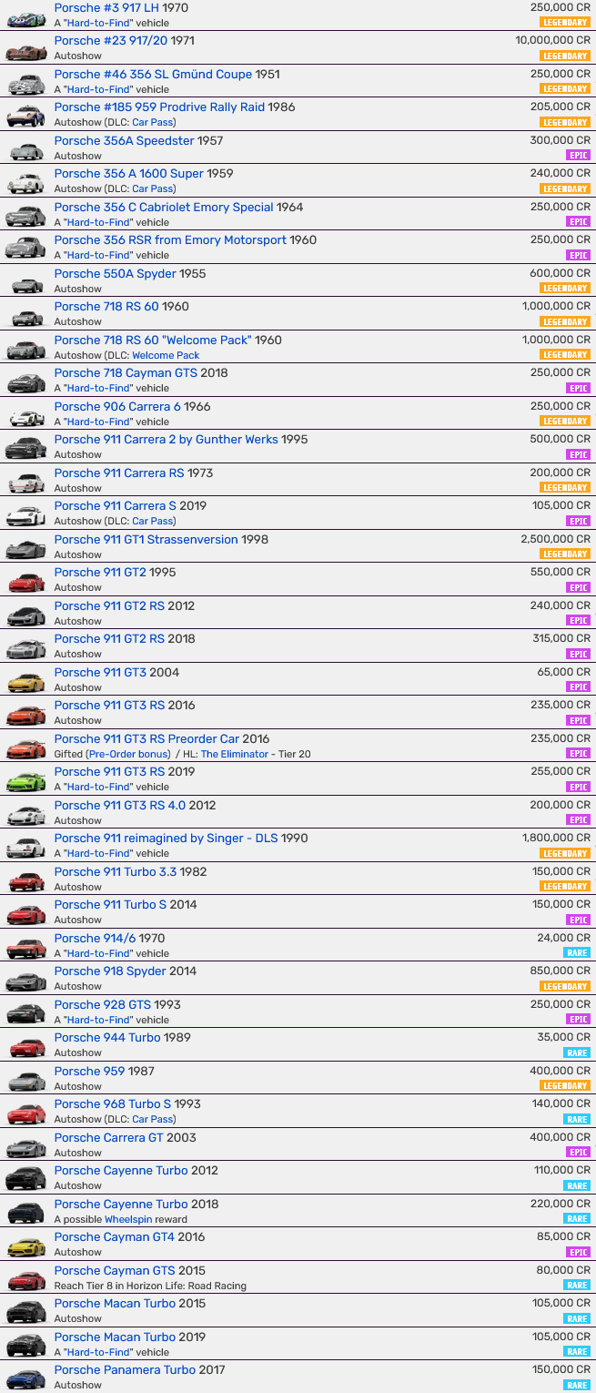Screen dimensions: 596x1393
Task: Click the Porsche 550A Spyder link
Action: pyautogui.click(x=115, y=273)
